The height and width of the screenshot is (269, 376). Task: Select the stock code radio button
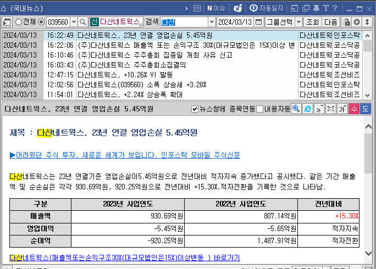(41, 22)
